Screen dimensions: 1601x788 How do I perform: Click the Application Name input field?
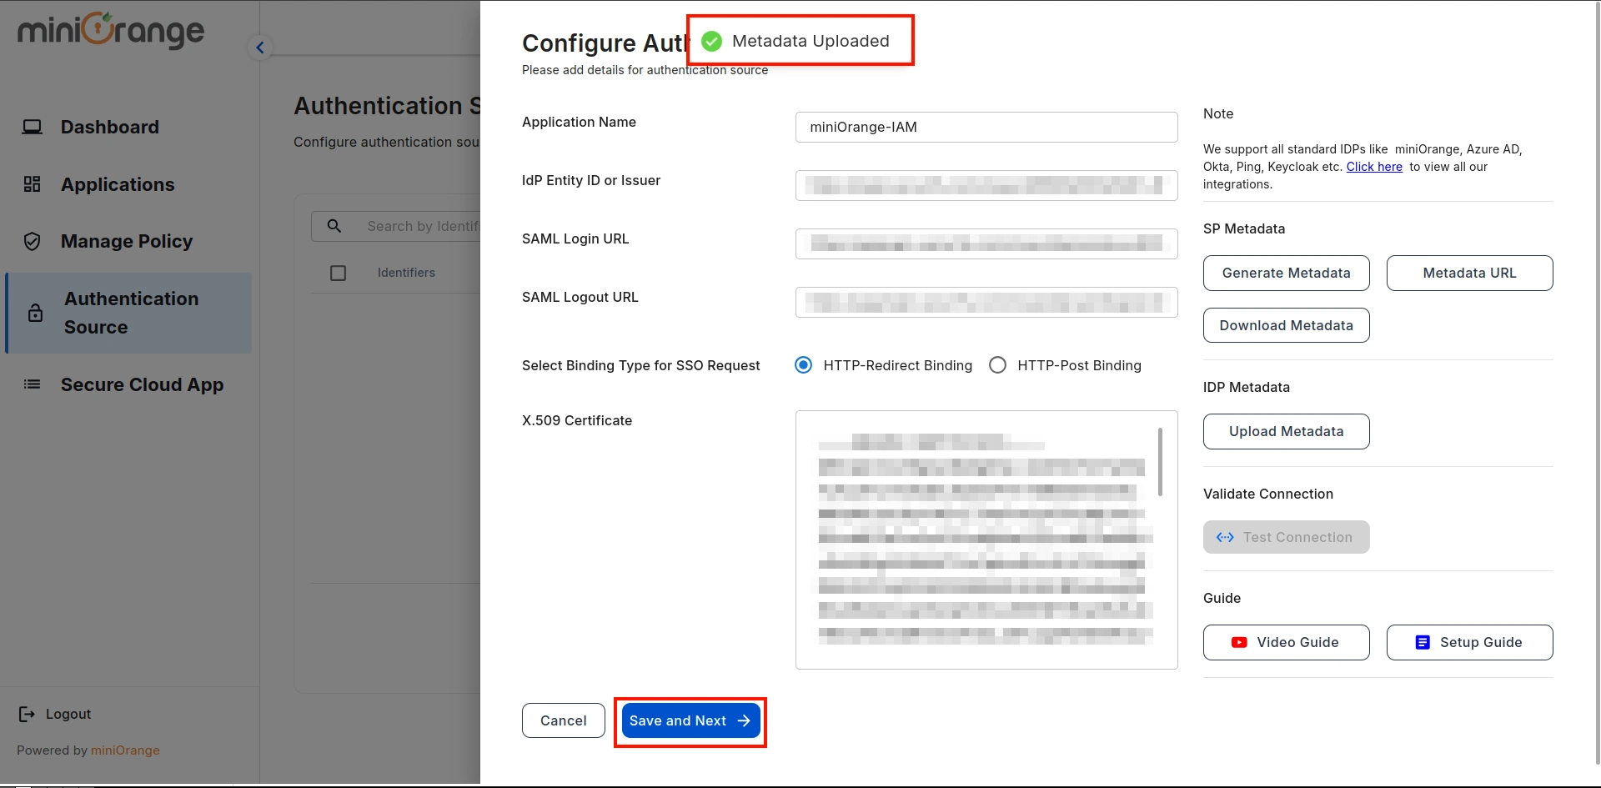pos(986,127)
